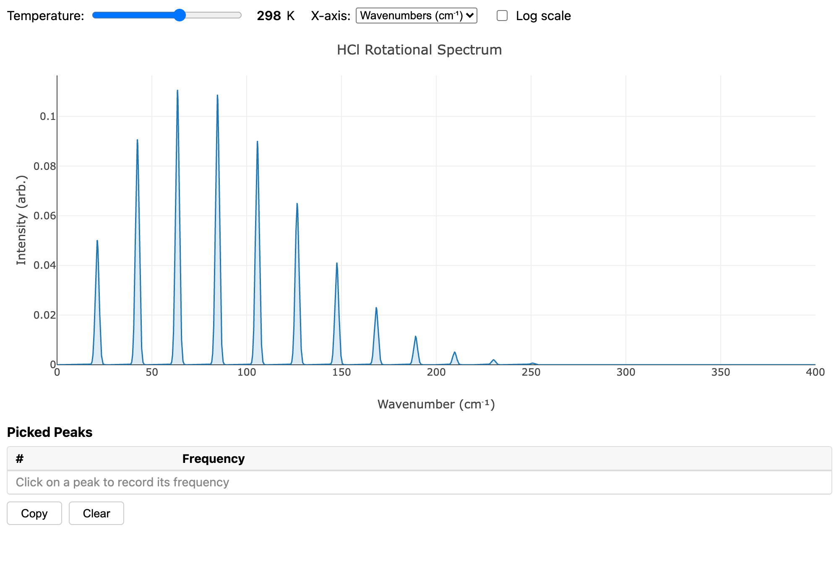Click the placeholder row asking to record frequency
This screenshot has height=587, width=839.
(122, 482)
